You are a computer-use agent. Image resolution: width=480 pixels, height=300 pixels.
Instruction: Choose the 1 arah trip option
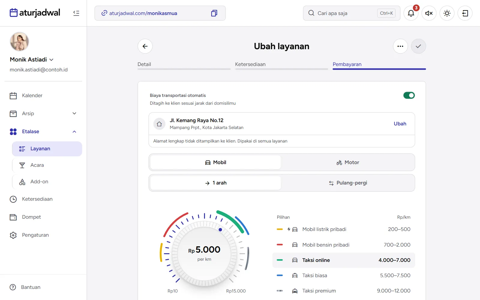[x=215, y=183]
